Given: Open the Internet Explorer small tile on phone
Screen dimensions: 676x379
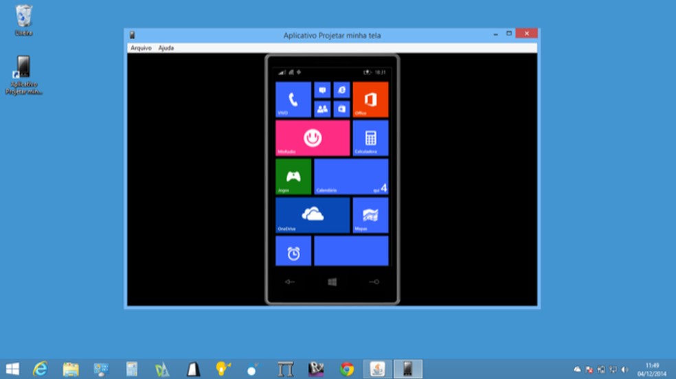Looking at the screenshot, I should click(x=341, y=90).
